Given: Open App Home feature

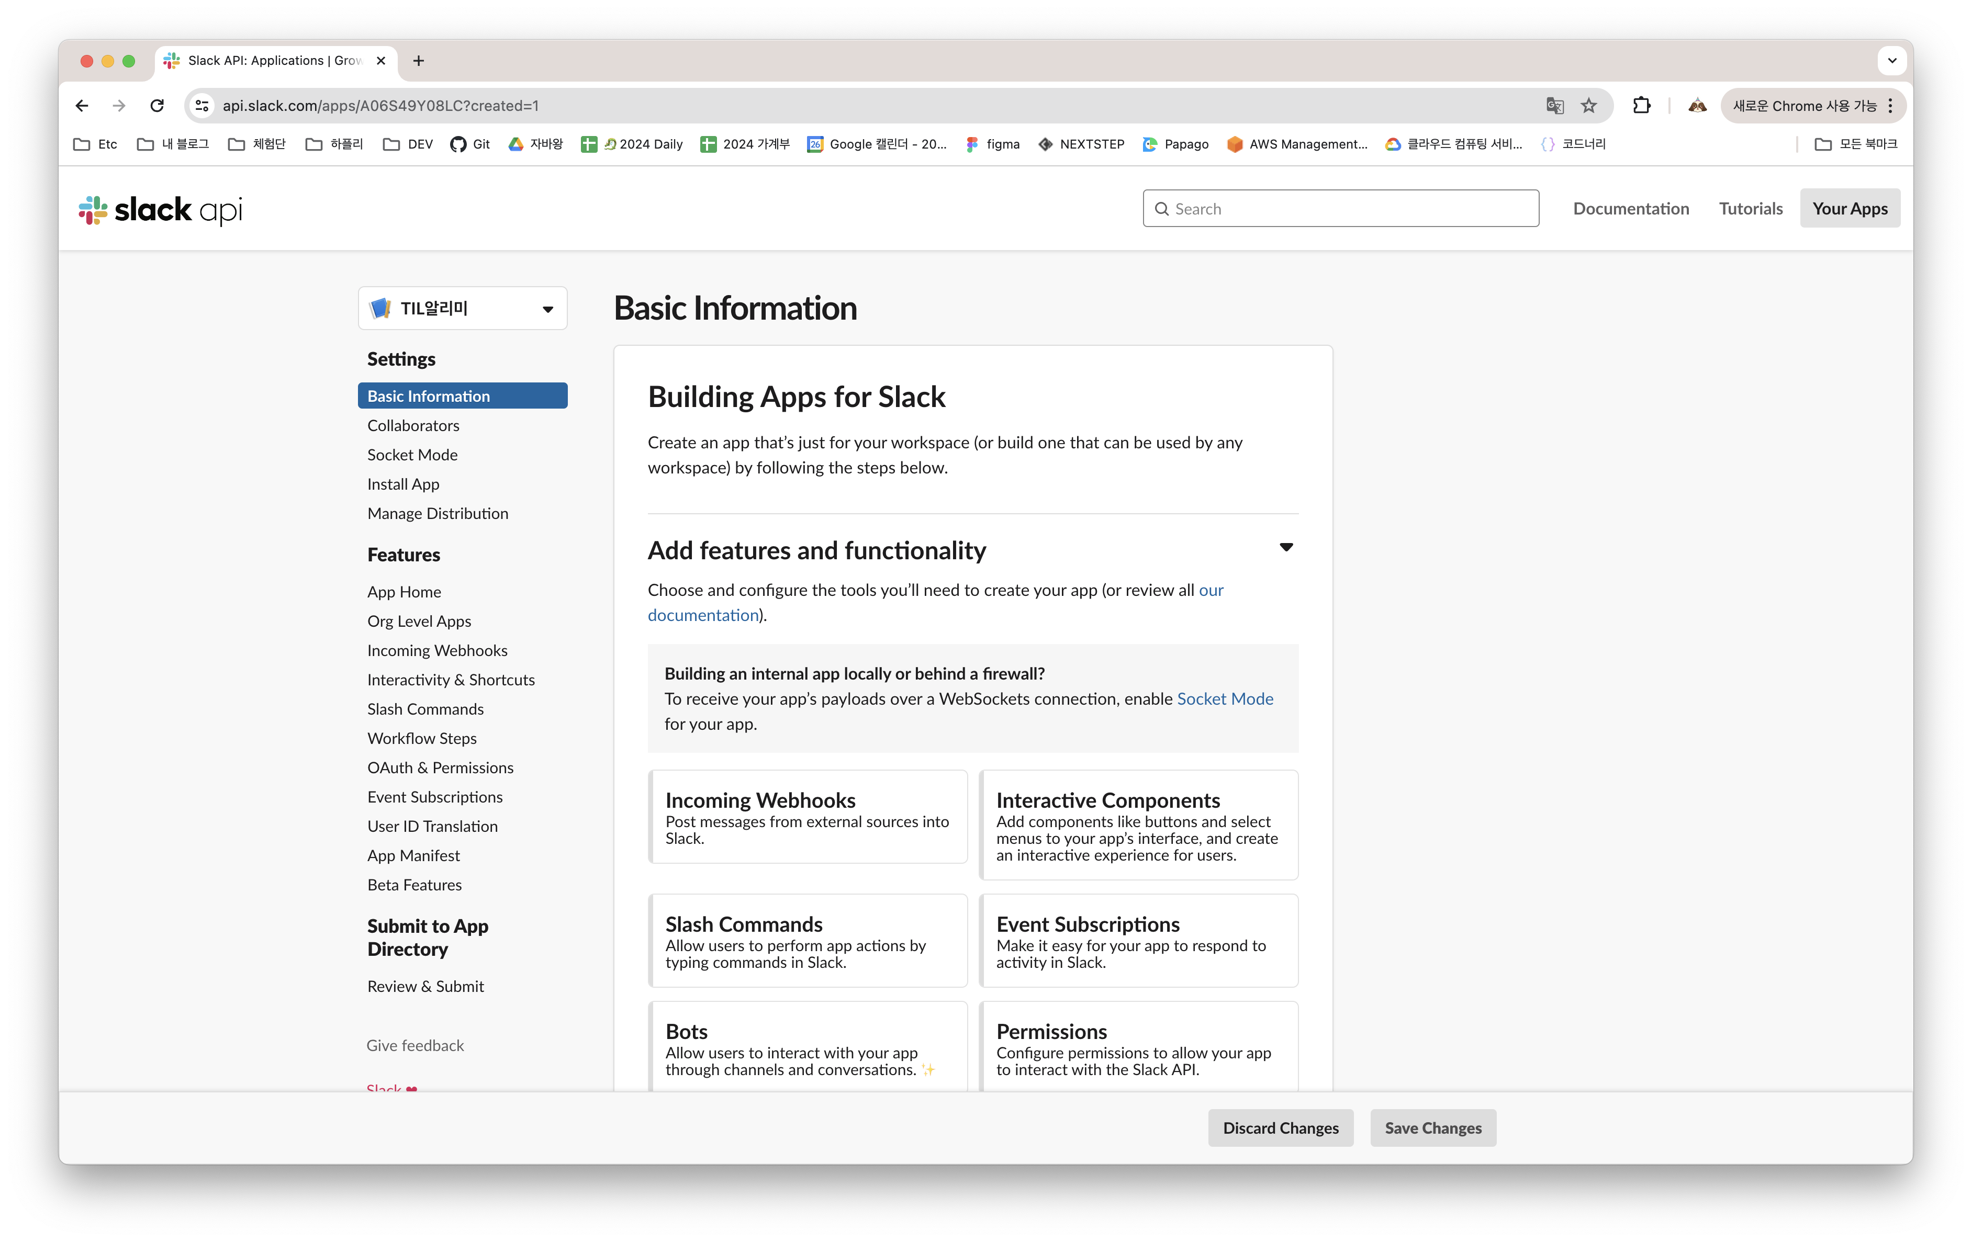Looking at the screenshot, I should click(x=404, y=592).
